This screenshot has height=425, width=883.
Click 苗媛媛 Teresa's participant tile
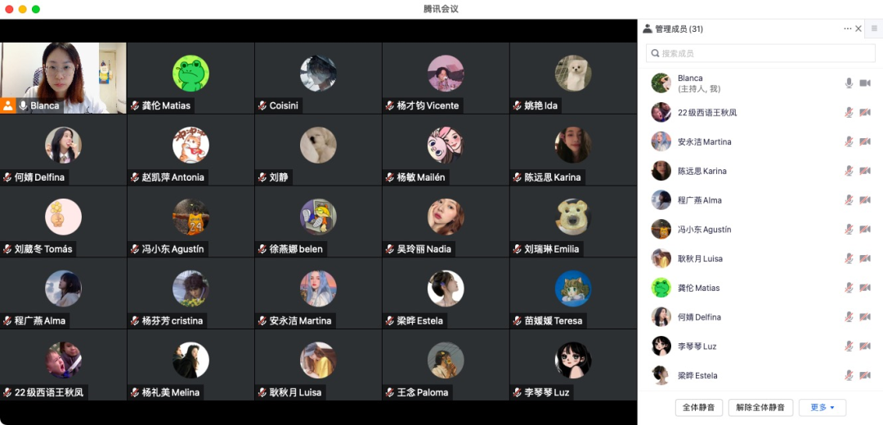[573, 293]
